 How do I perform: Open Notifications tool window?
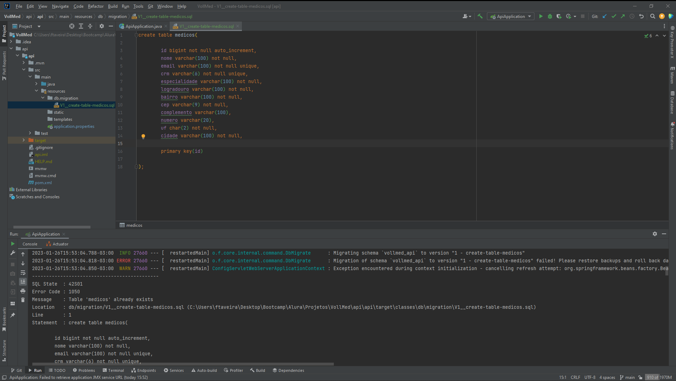pyautogui.click(x=672, y=136)
